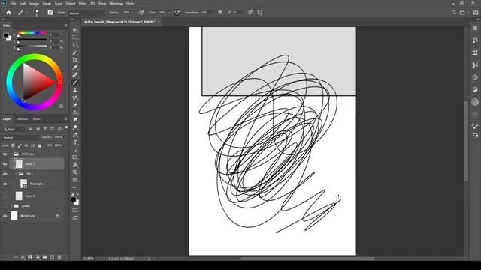Select the History Brush tool
This screenshot has width=481, height=270.
point(75,97)
